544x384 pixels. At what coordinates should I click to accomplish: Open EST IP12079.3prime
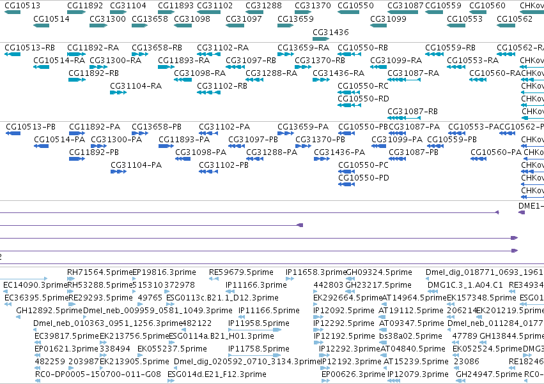pyautogui.click(x=418, y=374)
